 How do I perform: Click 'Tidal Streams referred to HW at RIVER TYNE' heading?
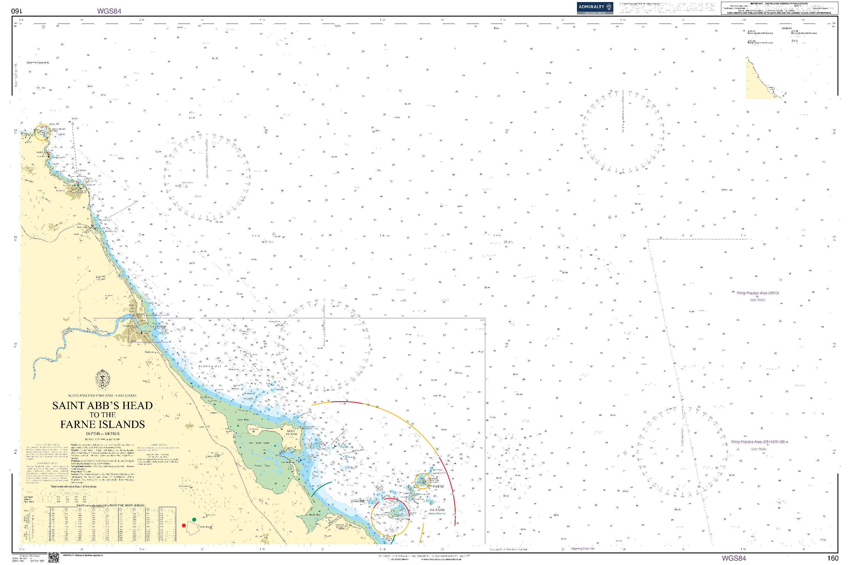click(x=110, y=505)
